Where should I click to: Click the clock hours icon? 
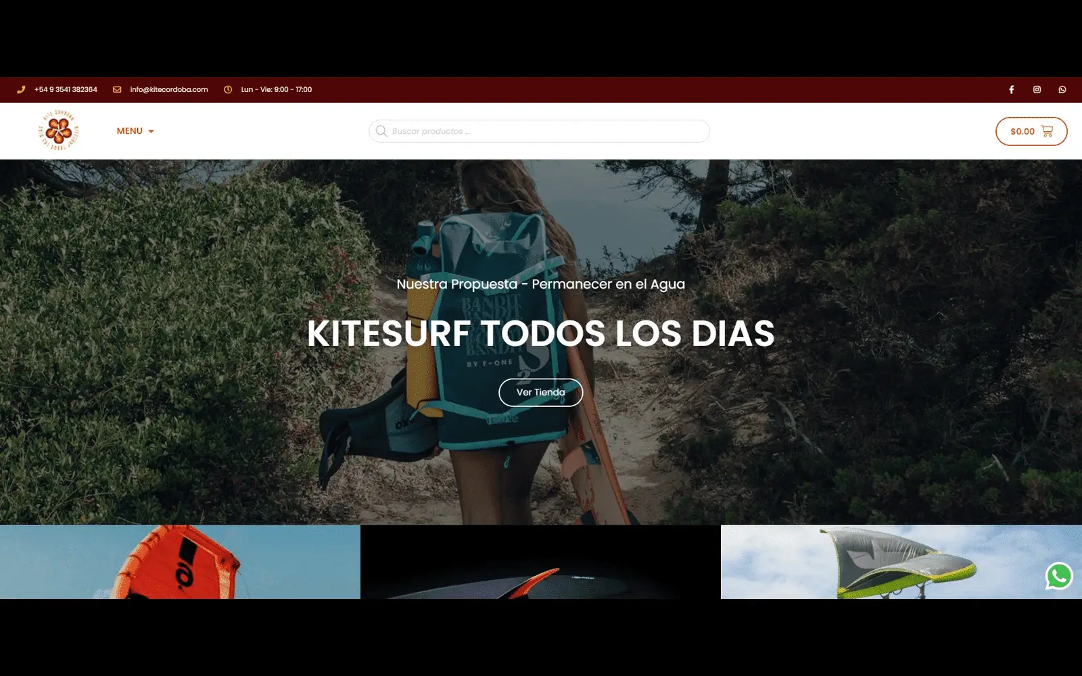[x=228, y=89]
